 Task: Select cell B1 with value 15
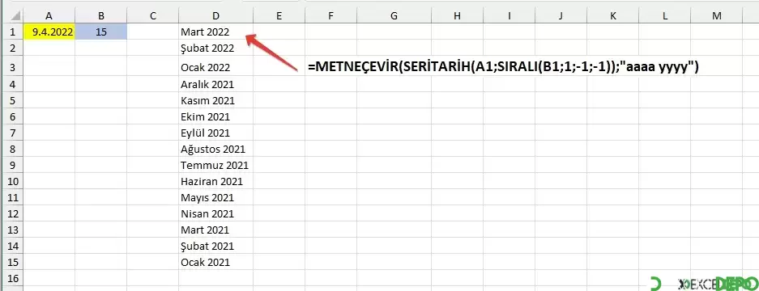[101, 32]
